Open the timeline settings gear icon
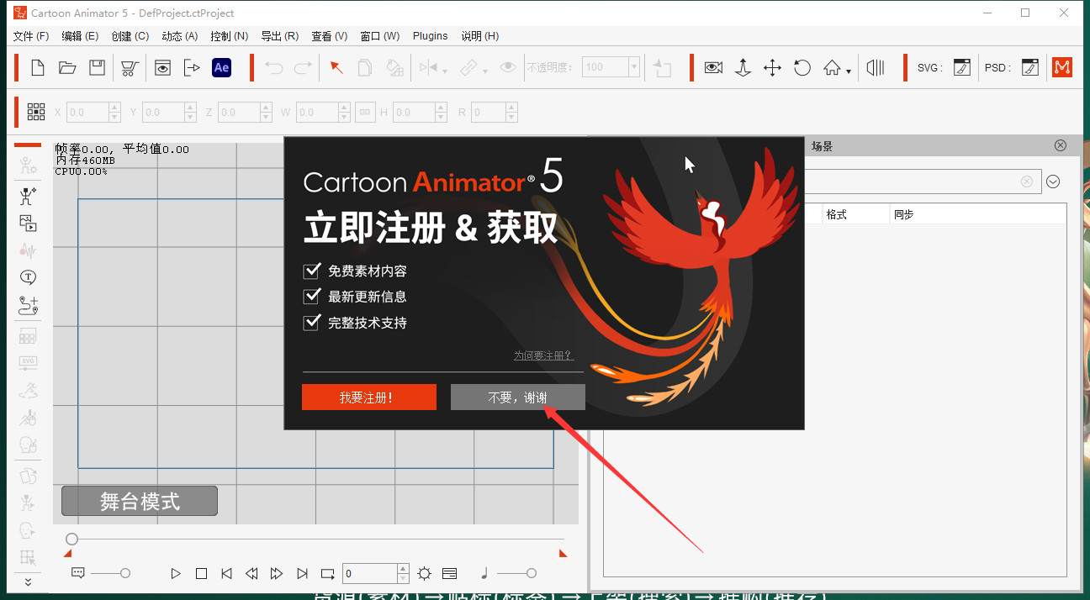The image size is (1090, 600). pyautogui.click(x=424, y=574)
